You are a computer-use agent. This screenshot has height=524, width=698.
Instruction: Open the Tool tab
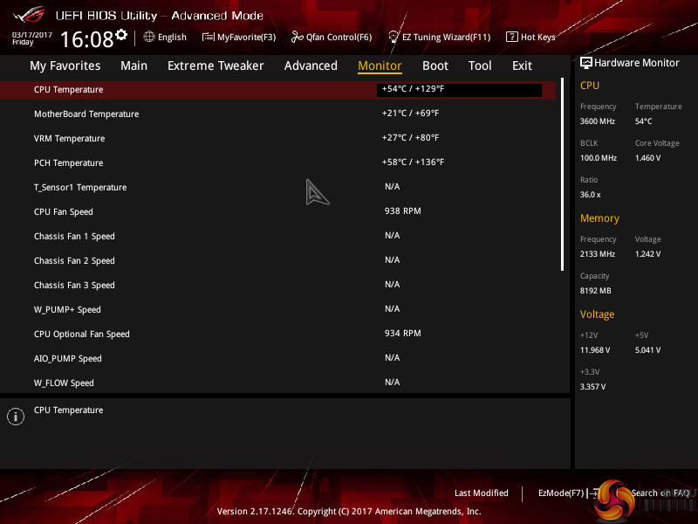480,65
